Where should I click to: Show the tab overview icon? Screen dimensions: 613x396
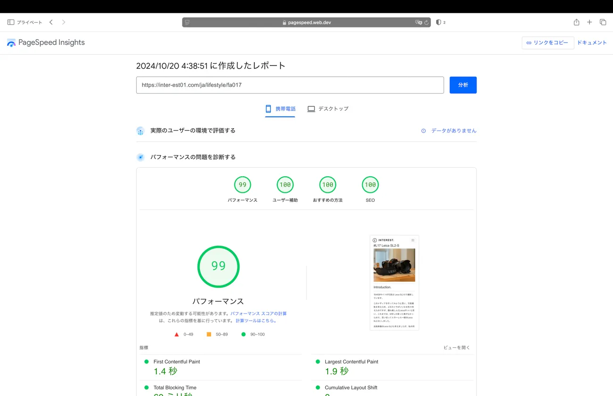603,22
